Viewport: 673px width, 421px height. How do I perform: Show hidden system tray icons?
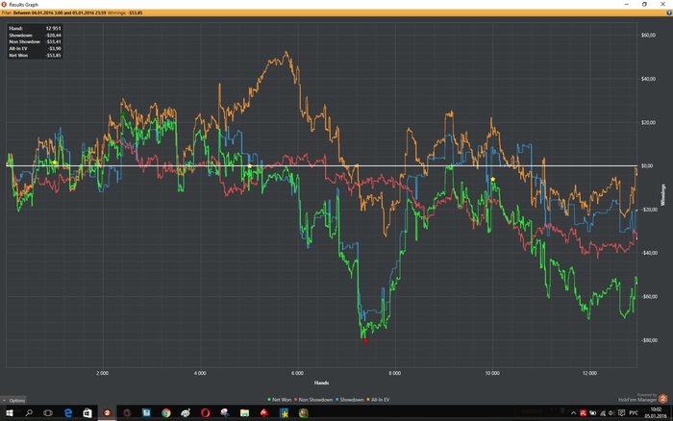pos(573,413)
